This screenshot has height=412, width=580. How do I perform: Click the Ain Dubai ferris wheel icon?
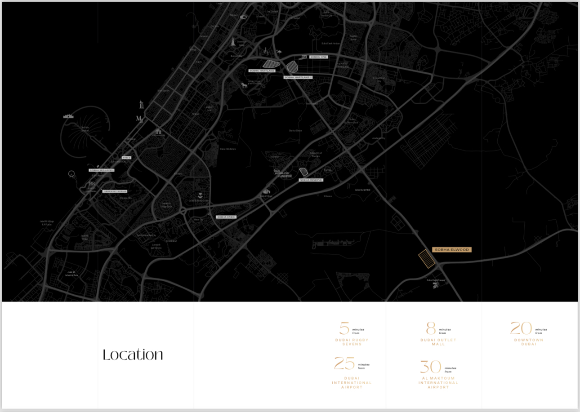(x=71, y=174)
